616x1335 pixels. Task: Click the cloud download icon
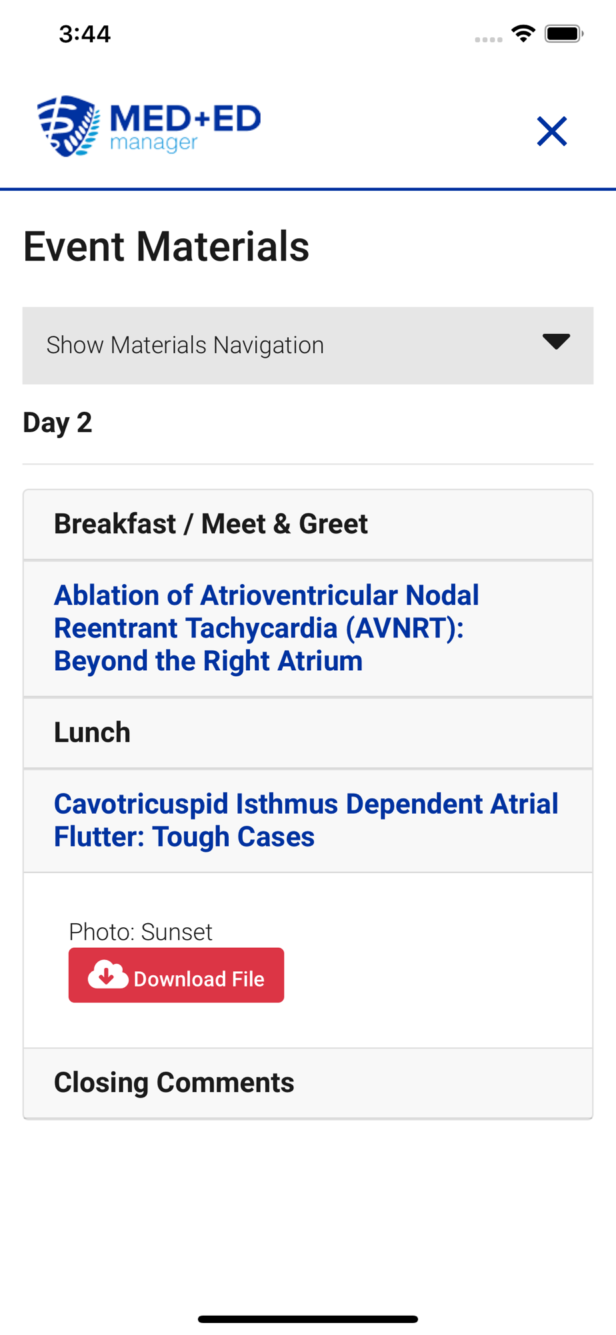(108, 975)
